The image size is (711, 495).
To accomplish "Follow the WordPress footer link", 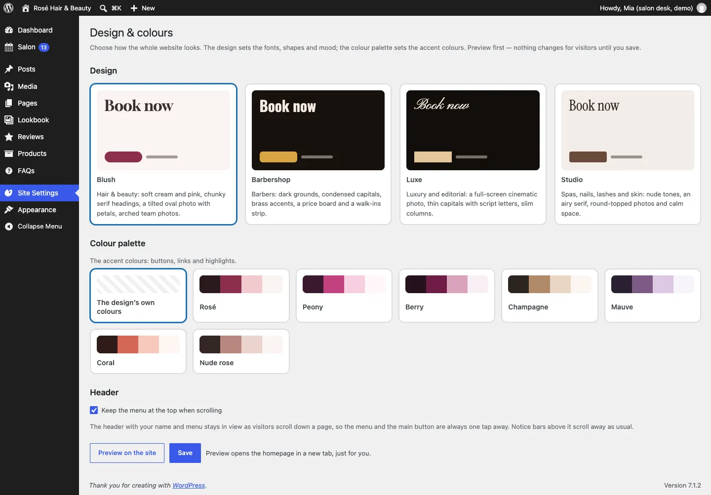I will (x=189, y=485).
